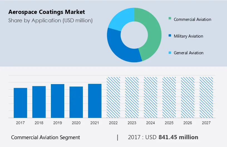Click the 2019 solid bar
This screenshot has width=227, height=147.
[x=58, y=101]
